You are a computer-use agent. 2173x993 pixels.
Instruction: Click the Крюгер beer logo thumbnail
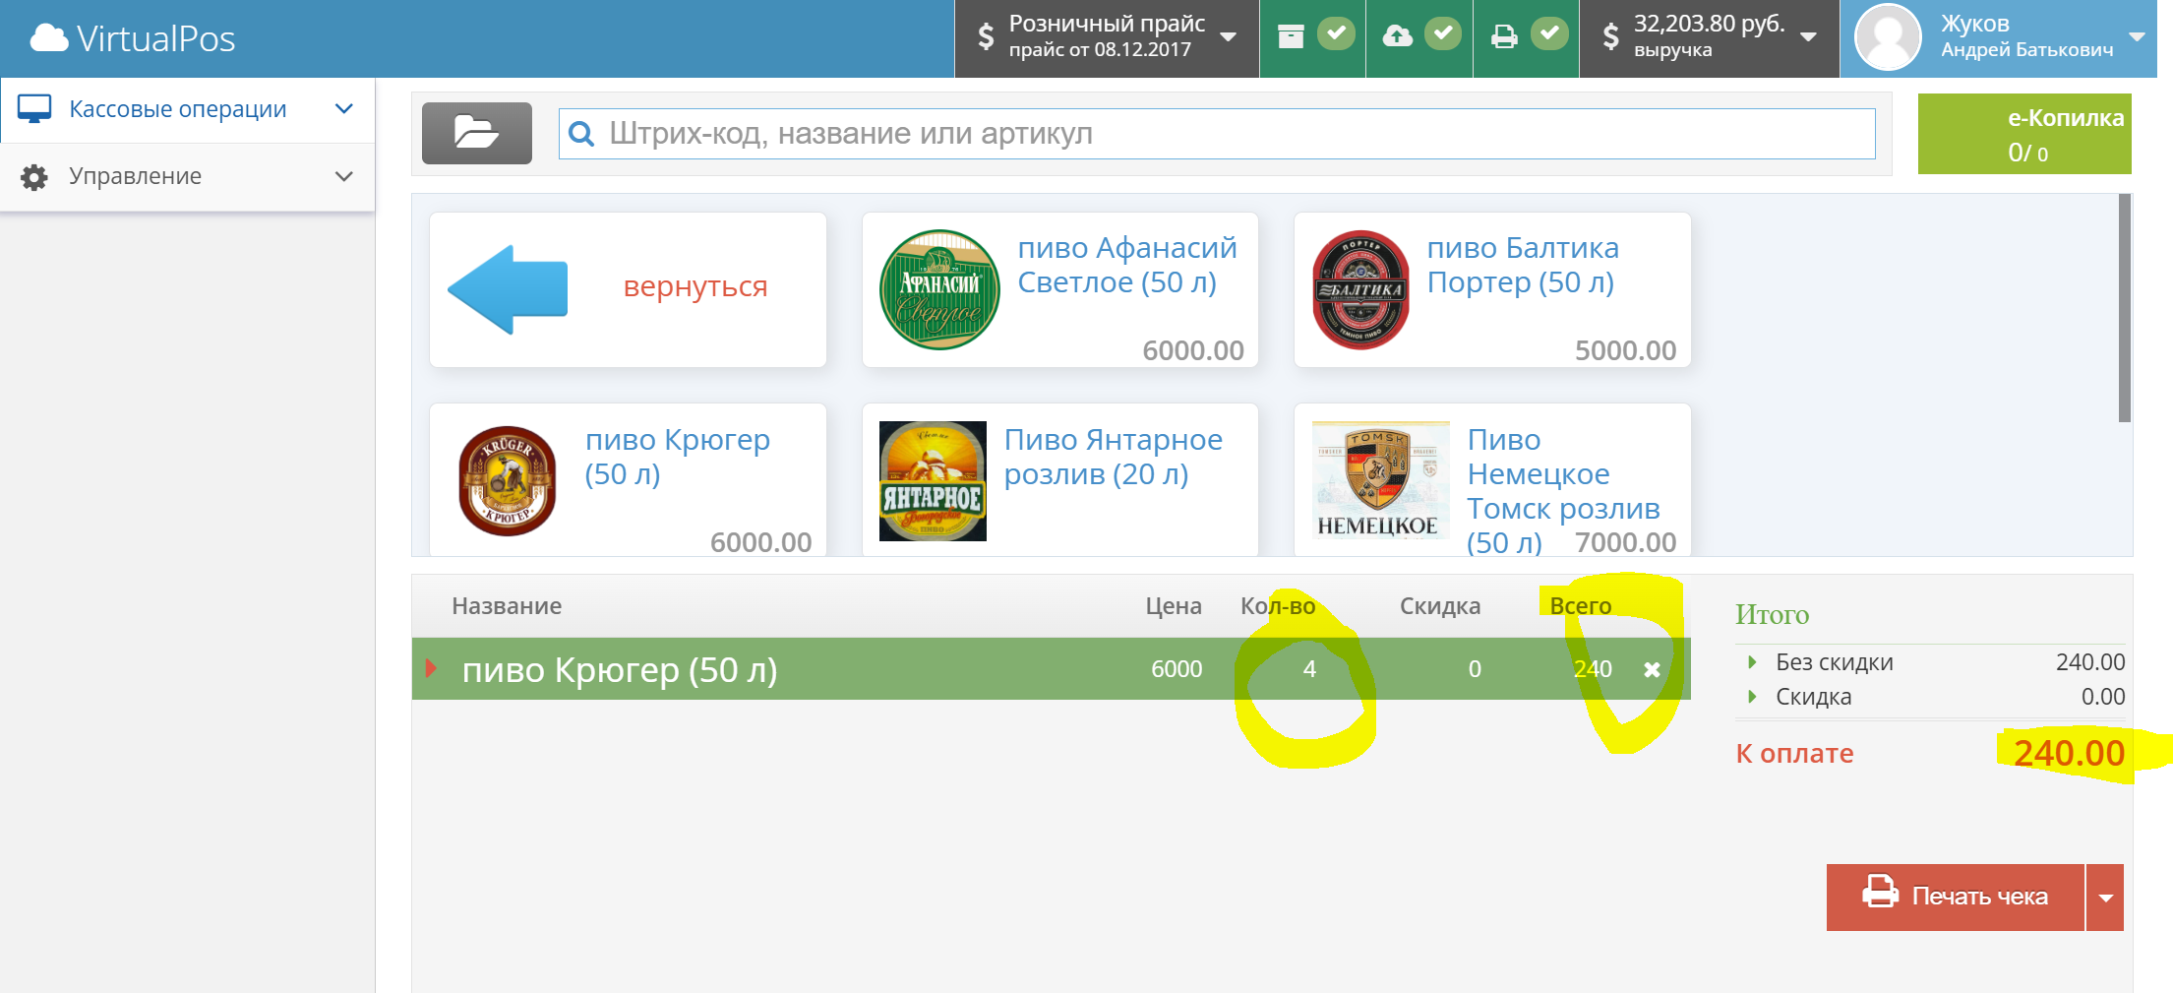coord(508,481)
